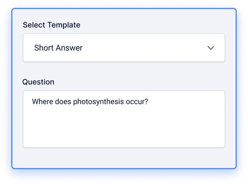Click the word 'photosynthesis' in the question
Screen dimensions: 248x184
(99, 102)
